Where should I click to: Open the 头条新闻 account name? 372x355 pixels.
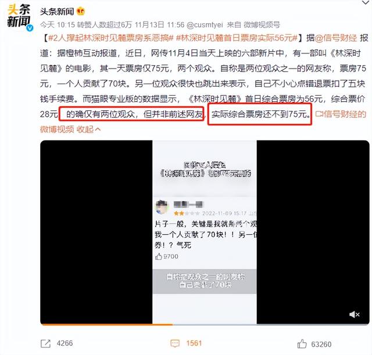(x=57, y=11)
